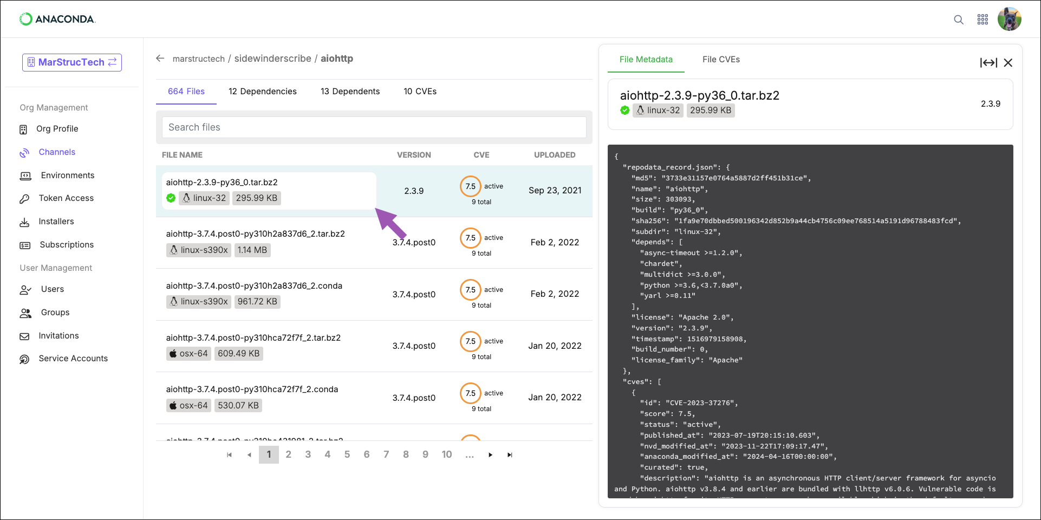Go to page 2
Image resolution: width=1041 pixels, height=520 pixels.
coord(288,454)
